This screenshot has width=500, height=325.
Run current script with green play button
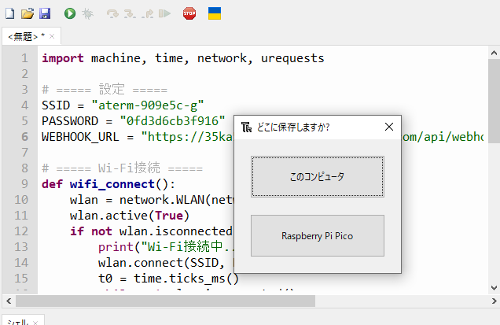(70, 13)
